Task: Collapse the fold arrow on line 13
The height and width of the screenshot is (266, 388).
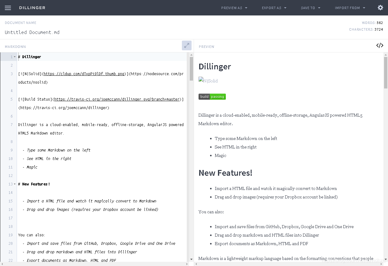Action: (15, 184)
